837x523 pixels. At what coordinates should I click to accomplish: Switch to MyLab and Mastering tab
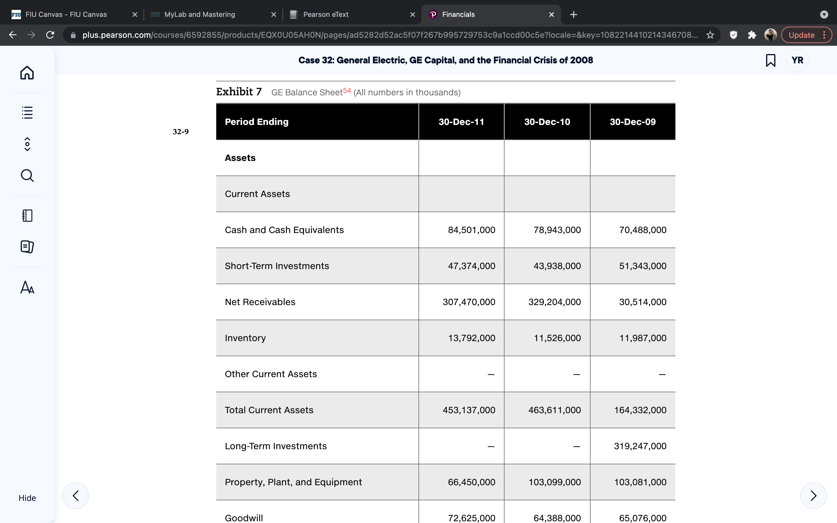pyautogui.click(x=213, y=15)
